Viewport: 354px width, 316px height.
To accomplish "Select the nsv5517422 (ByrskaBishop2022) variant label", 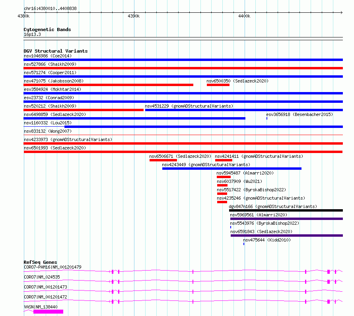I will click(x=251, y=190).
